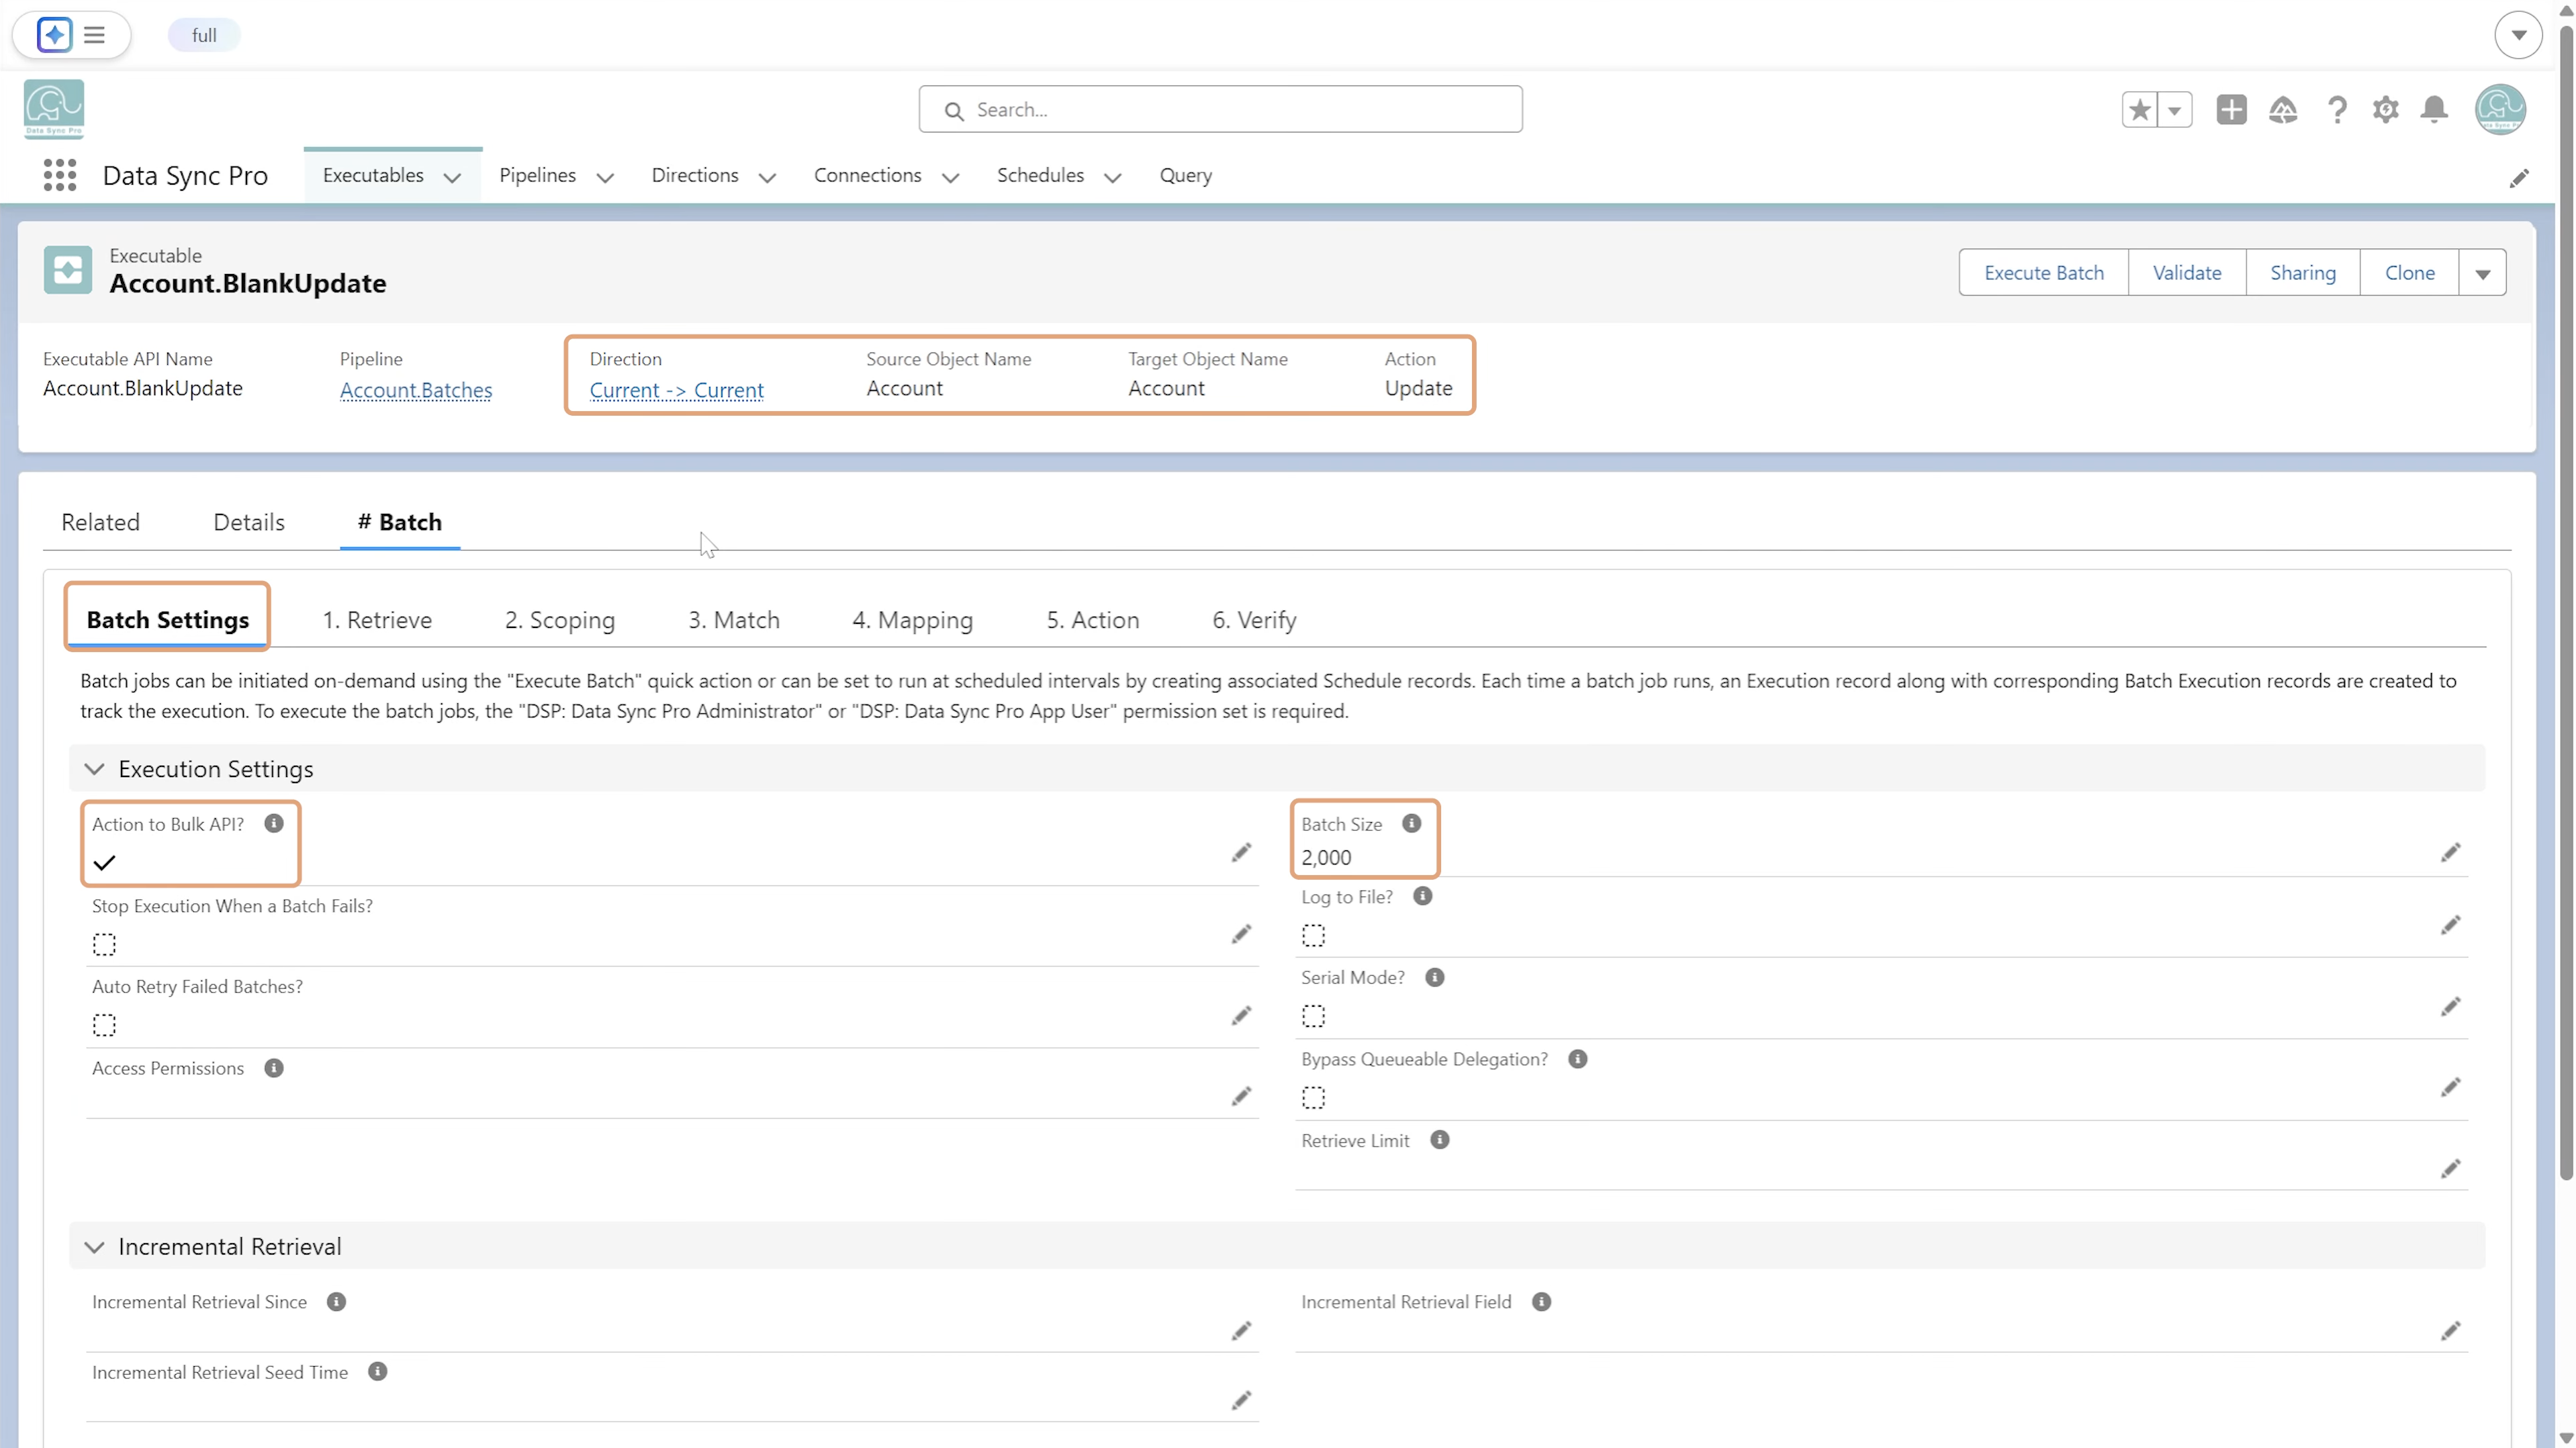Open the 2. Scoping tab

click(x=560, y=620)
